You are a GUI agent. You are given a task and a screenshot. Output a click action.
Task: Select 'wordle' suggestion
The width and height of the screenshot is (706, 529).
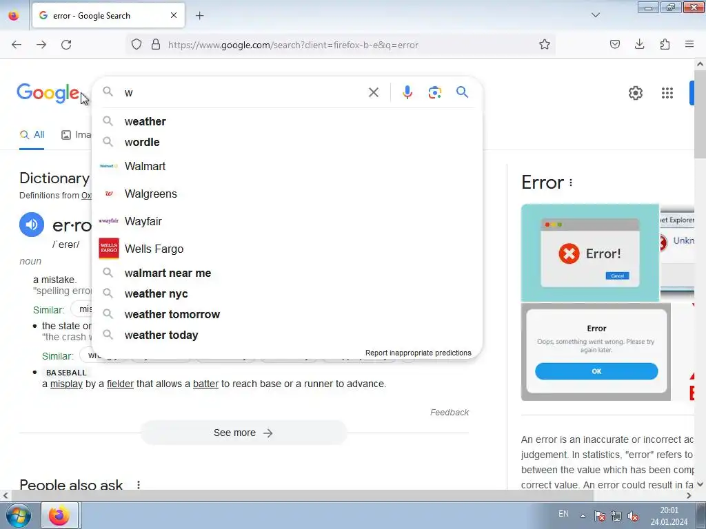pos(287,142)
